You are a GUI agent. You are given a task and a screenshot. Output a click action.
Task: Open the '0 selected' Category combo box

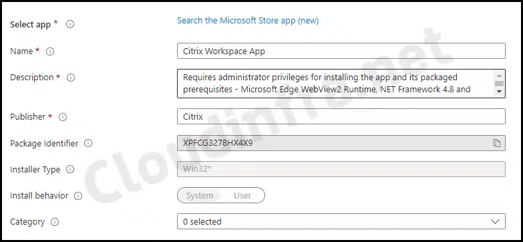(x=341, y=222)
